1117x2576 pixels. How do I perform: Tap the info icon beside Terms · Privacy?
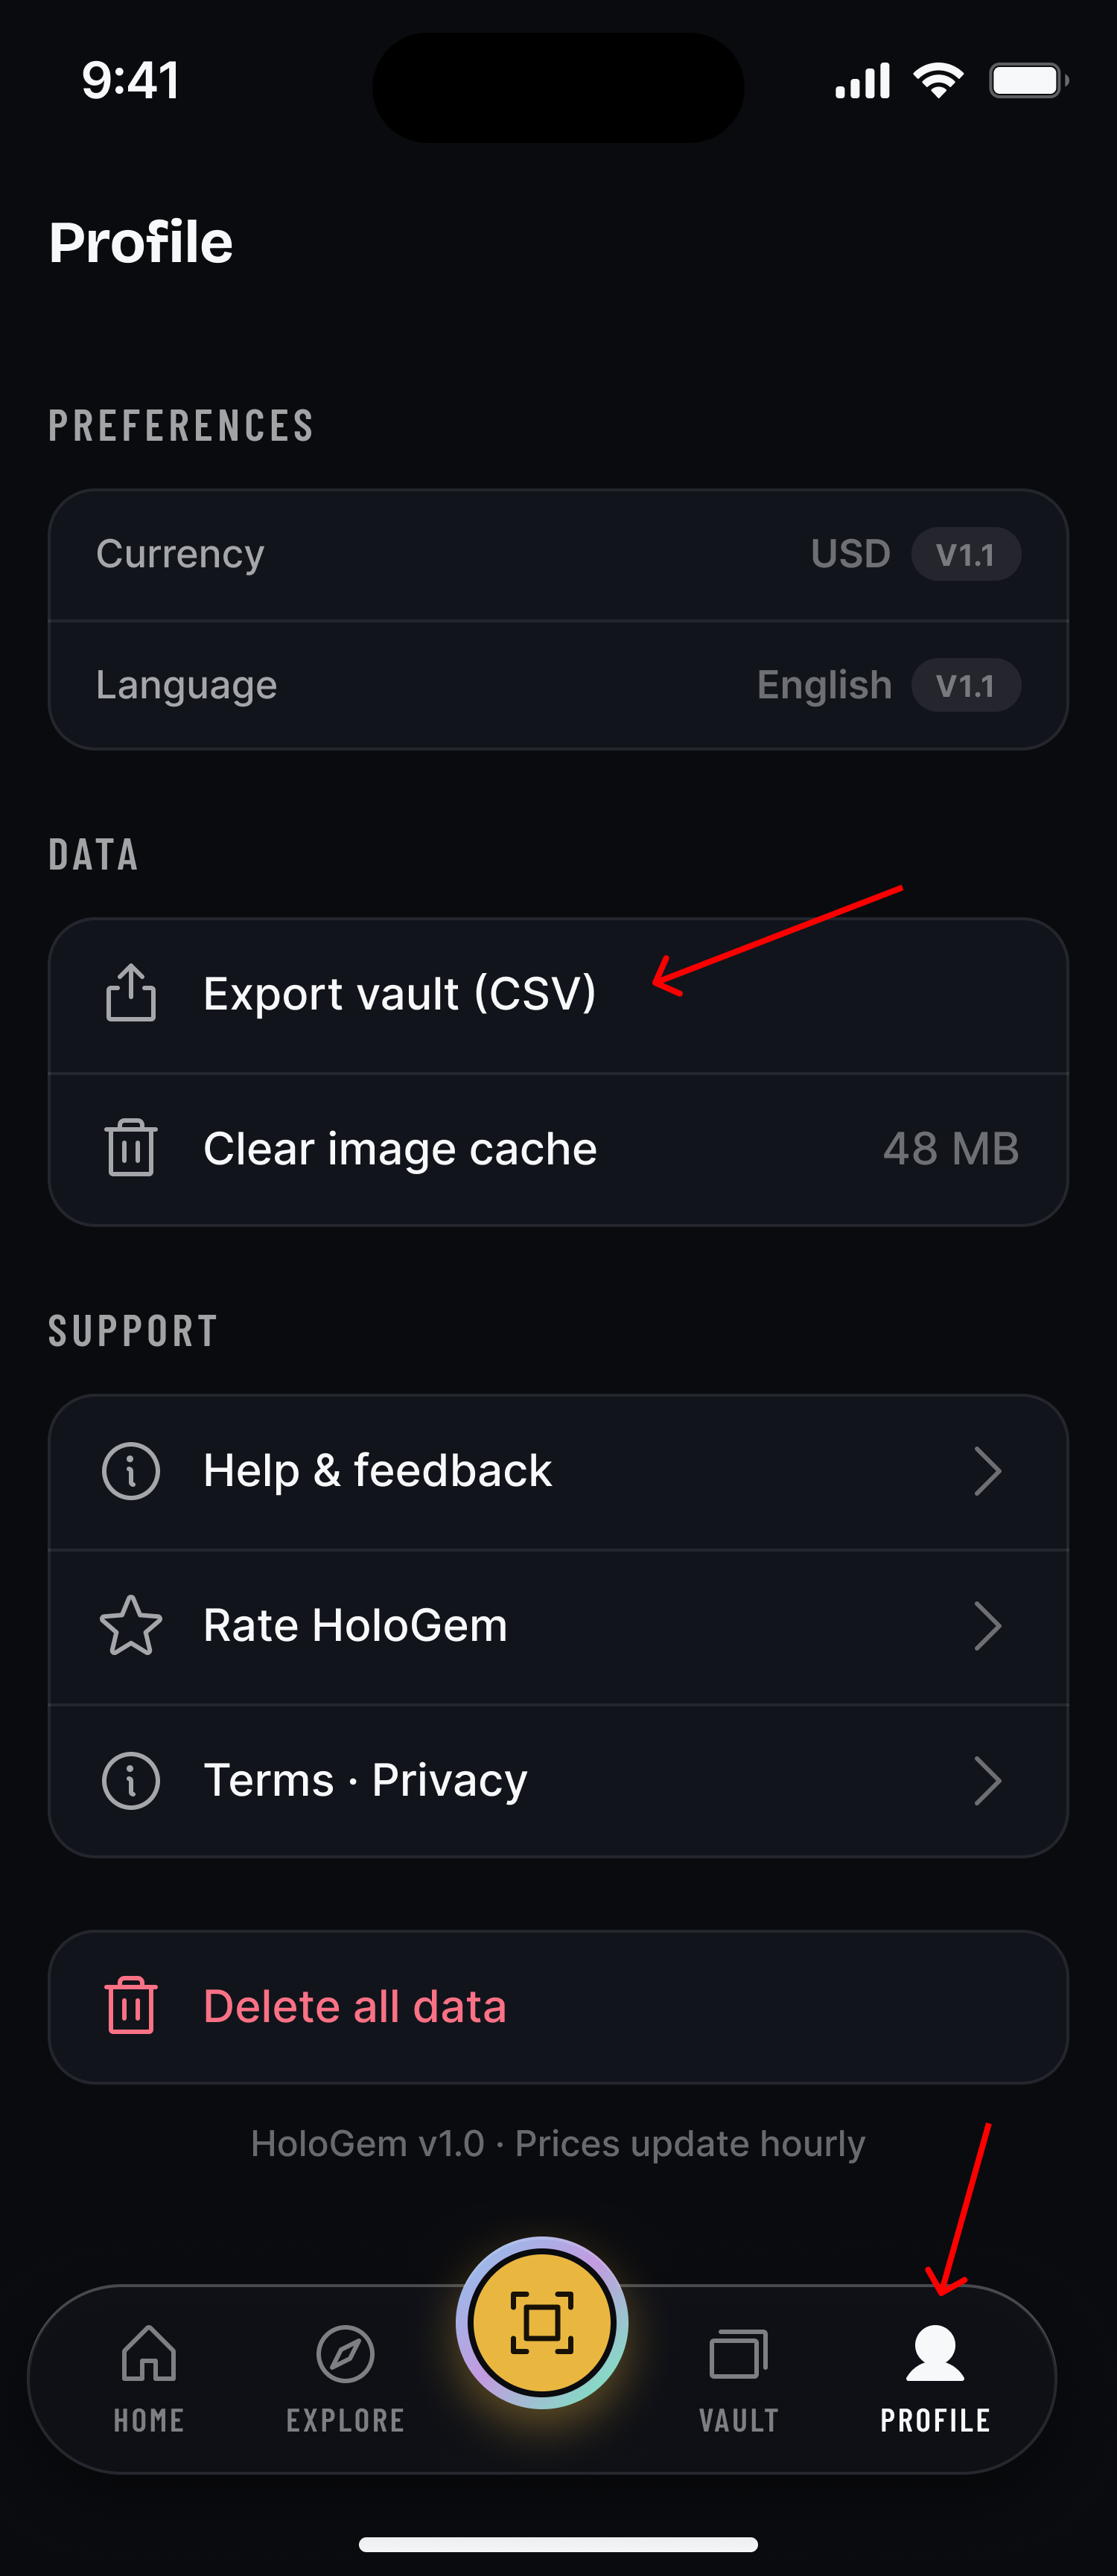[x=131, y=1781]
